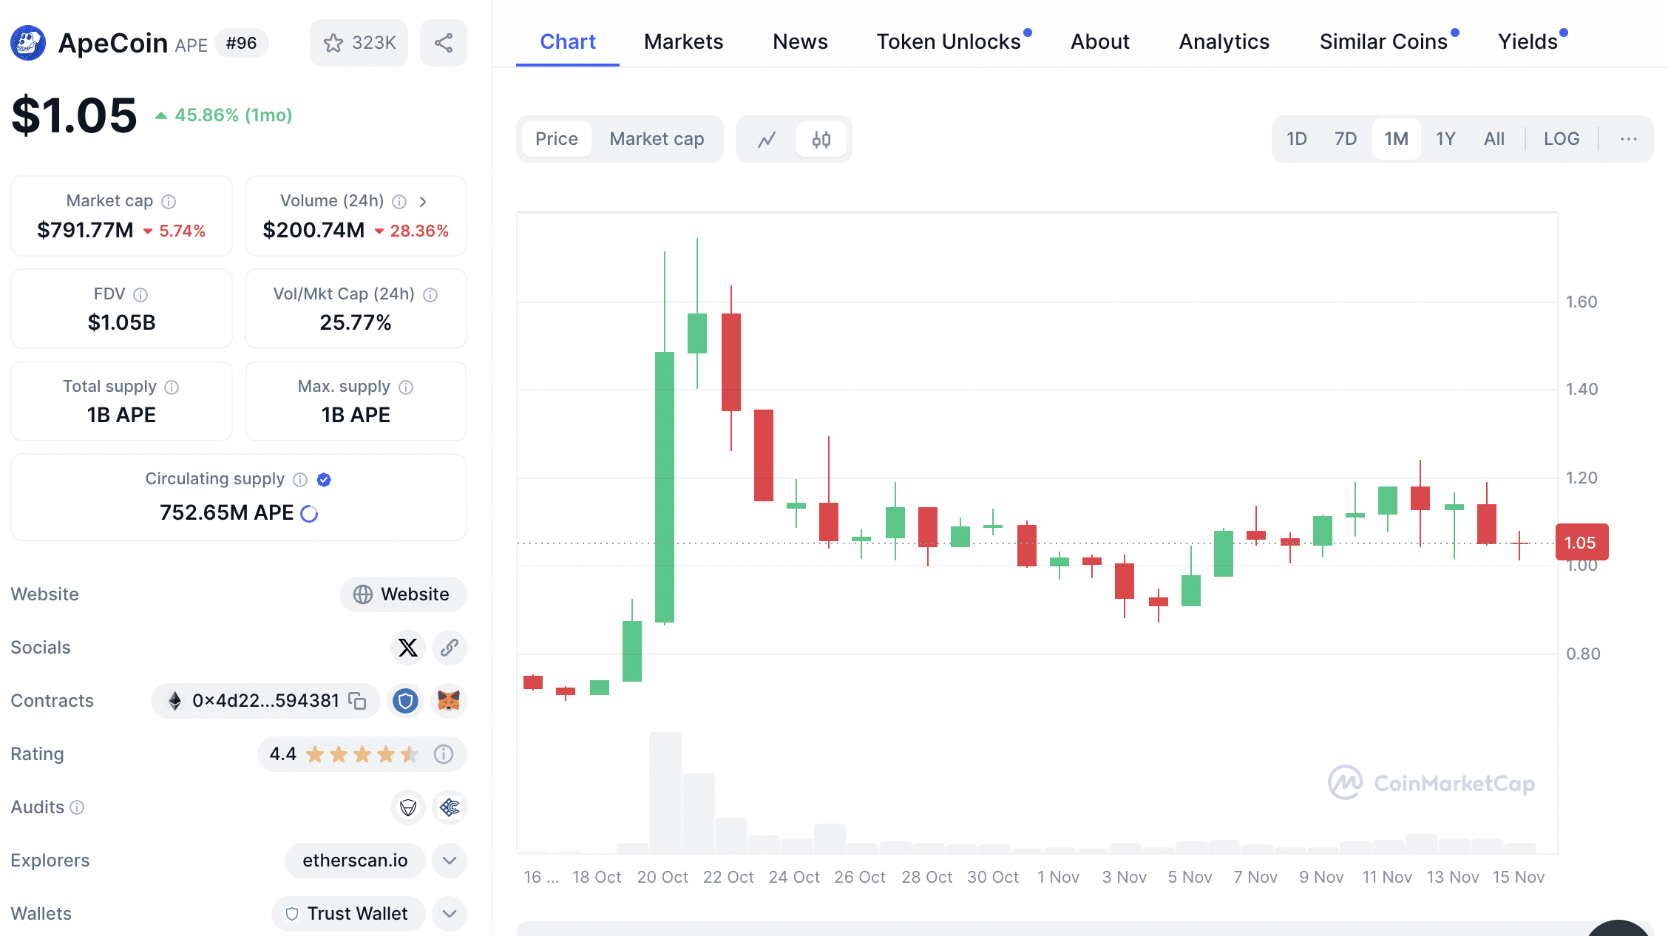Image resolution: width=1668 pixels, height=936 pixels.
Task: Show Total supply info icon
Action: tap(172, 387)
